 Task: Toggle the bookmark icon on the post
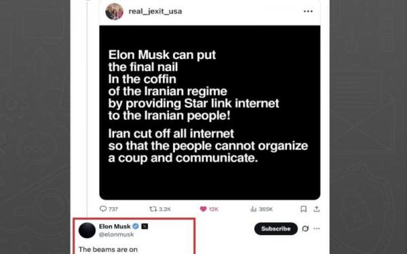pos(303,209)
